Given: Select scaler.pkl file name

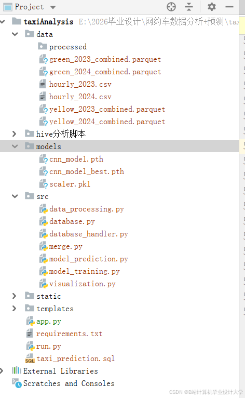Looking at the screenshot, I should [70, 184].
